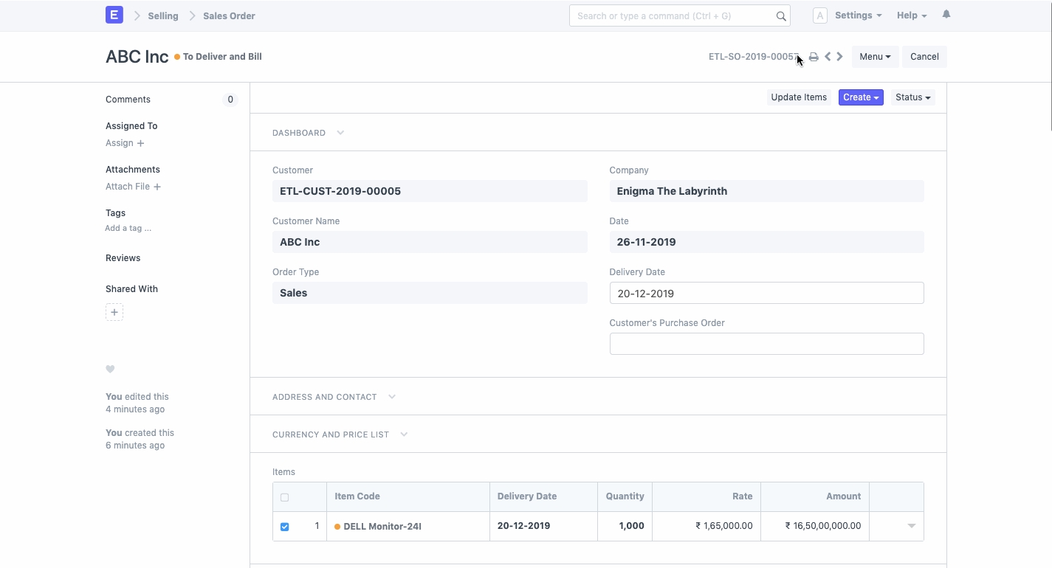
Task: Click the heart like icon
Action: 110,369
